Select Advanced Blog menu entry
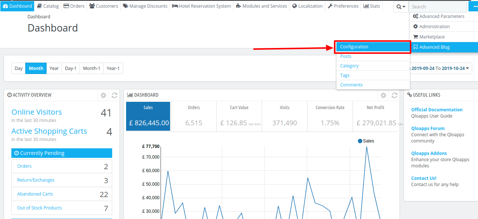Viewport: 478px width, 219px height. [444, 47]
